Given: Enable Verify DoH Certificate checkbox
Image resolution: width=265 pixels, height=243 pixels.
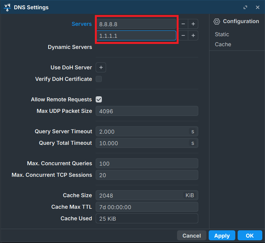Looking at the screenshot, I should click(99, 79).
